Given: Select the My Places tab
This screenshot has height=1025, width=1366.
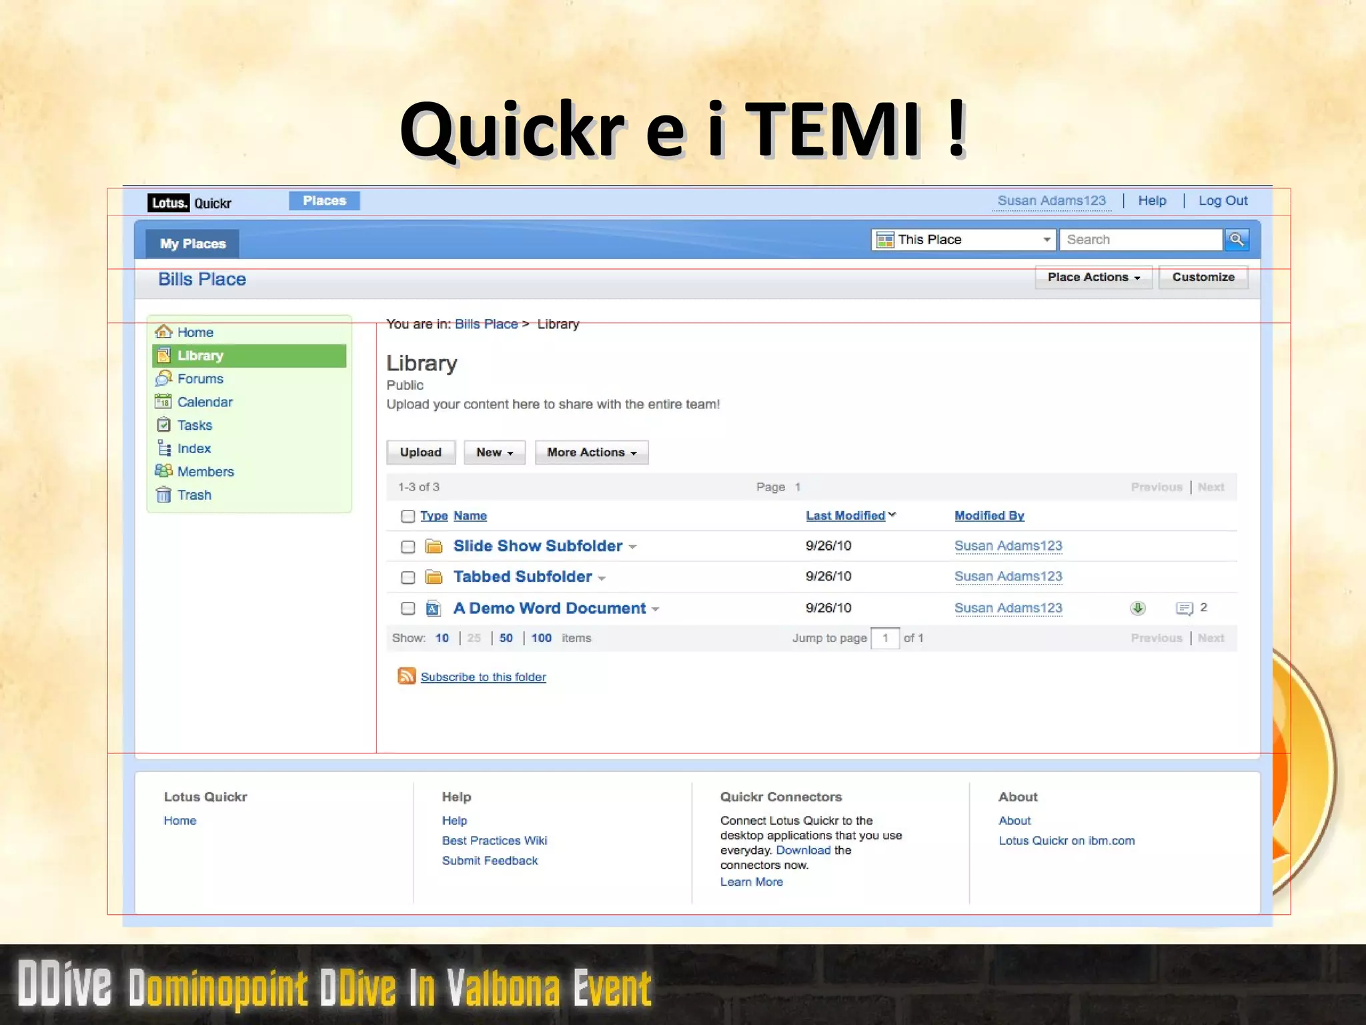Looking at the screenshot, I should 193,244.
